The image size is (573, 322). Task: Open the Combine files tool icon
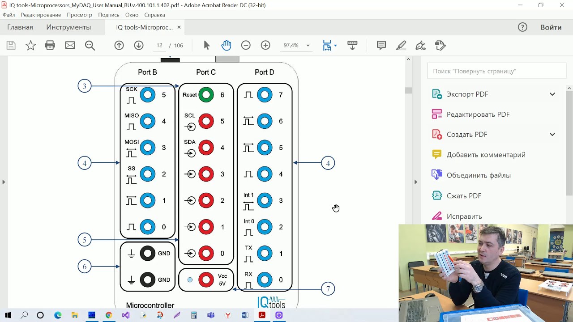437,175
